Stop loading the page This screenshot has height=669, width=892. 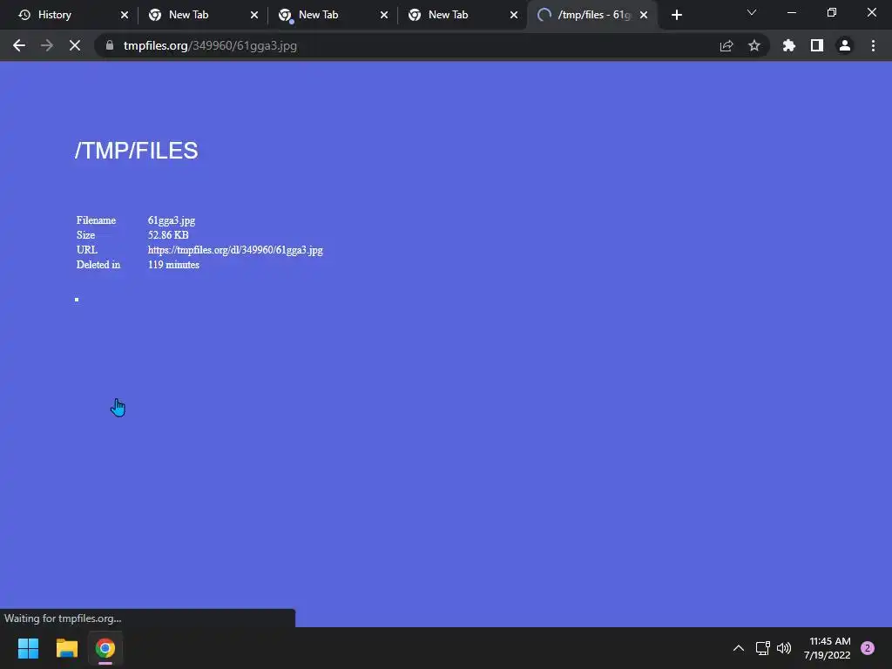pyautogui.click(x=75, y=45)
